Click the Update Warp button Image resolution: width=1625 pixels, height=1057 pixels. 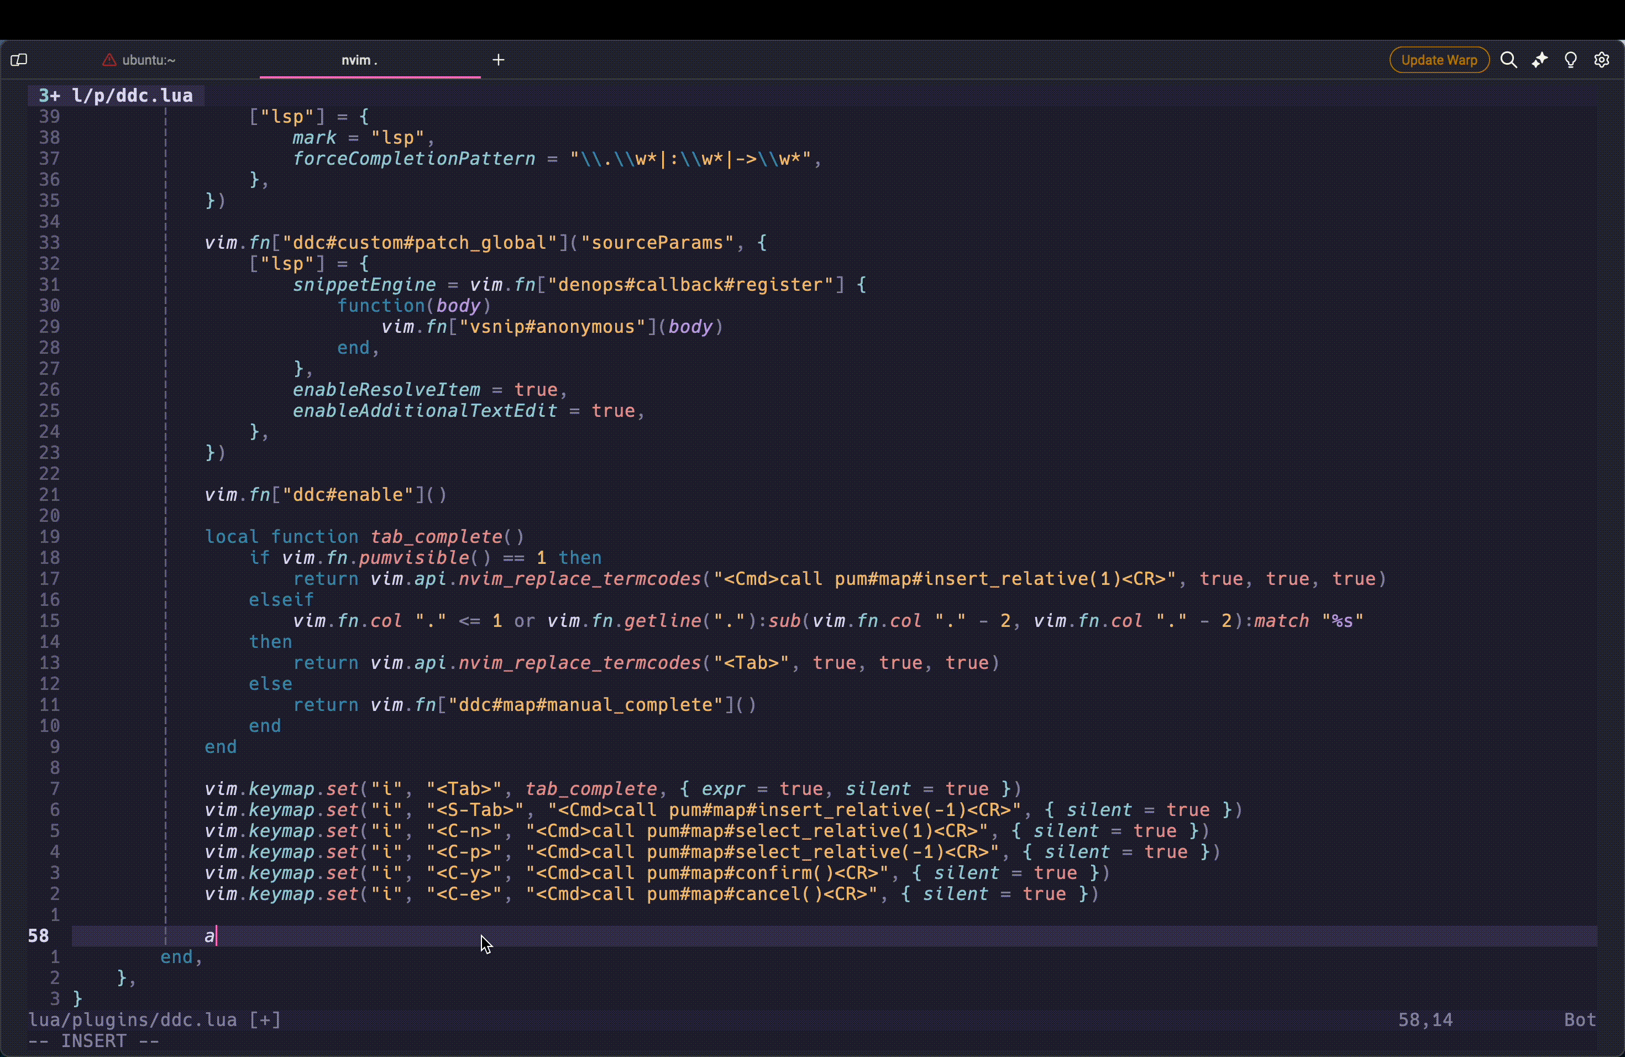click(1439, 60)
